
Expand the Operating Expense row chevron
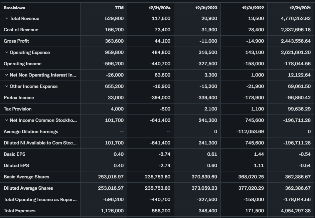7,52
